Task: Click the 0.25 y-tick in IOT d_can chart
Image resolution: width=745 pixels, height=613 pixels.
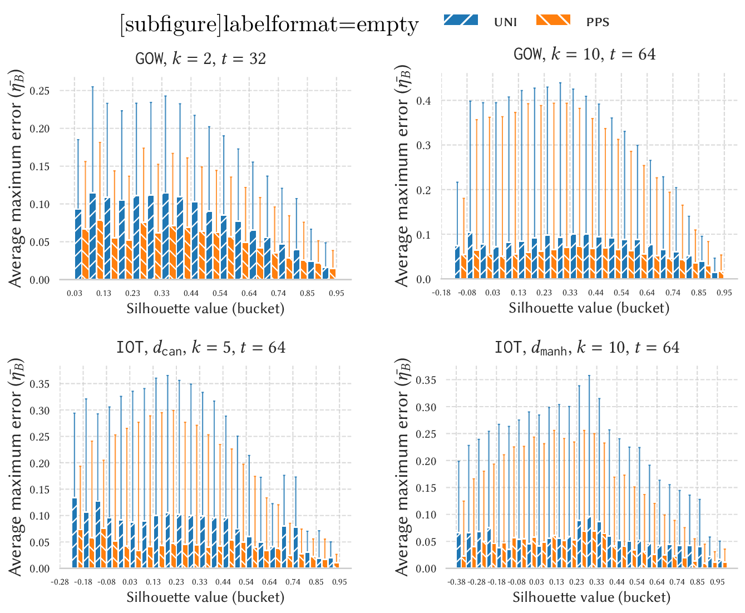Action: click(x=41, y=437)
